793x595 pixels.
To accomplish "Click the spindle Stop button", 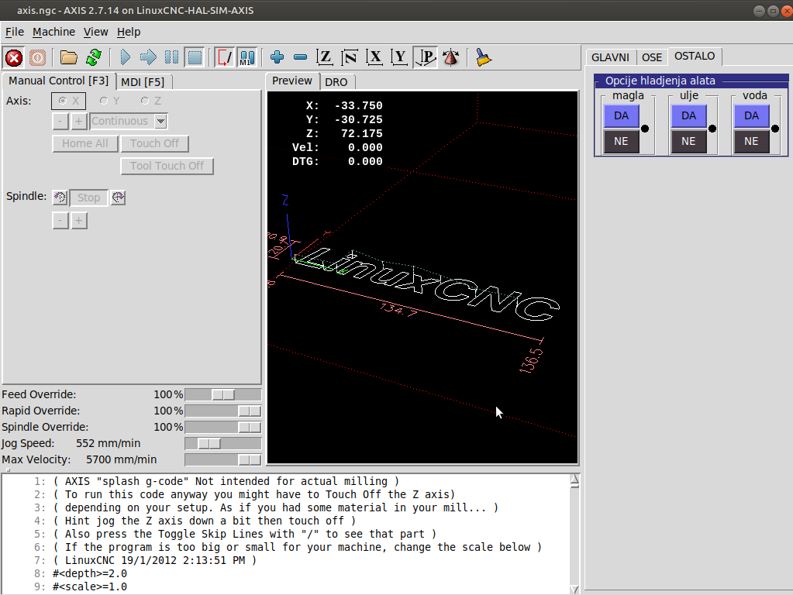I will [88, 198].
